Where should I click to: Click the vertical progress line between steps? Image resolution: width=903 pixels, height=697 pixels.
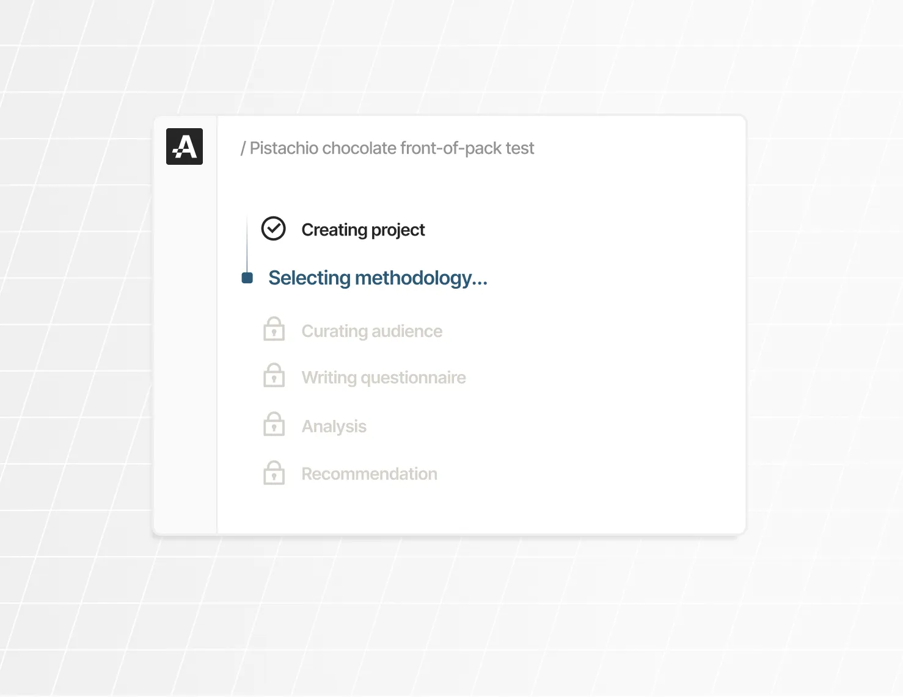247,244
